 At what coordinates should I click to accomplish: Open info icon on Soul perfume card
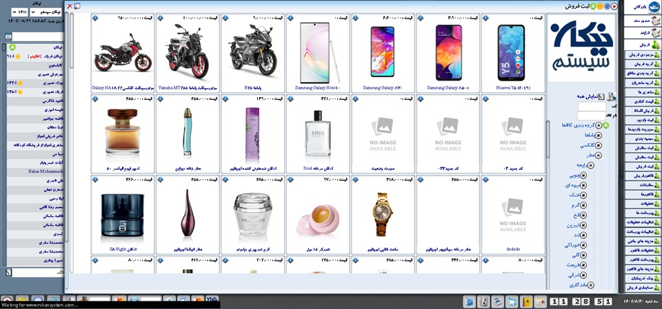290,98
